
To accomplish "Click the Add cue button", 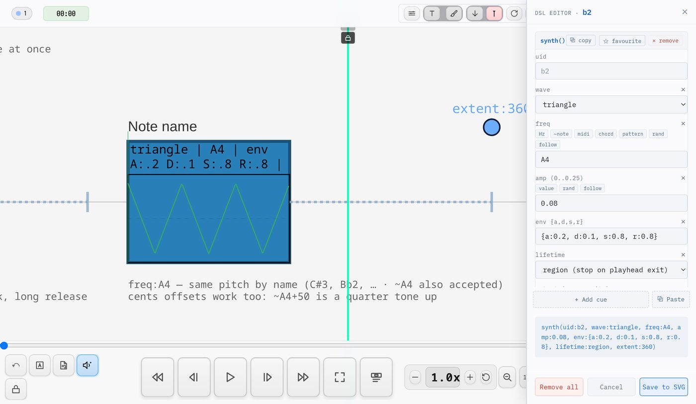I will [x=591, y=299].
